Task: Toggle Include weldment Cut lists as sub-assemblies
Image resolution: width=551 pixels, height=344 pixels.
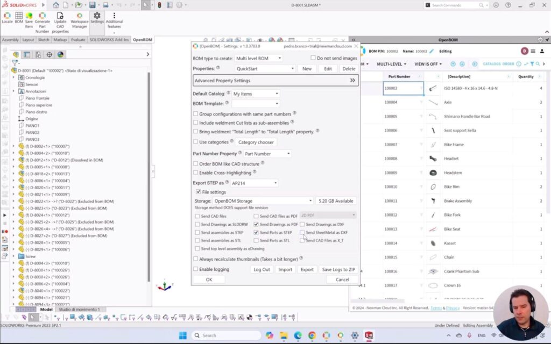Action: tap(195, 123)
